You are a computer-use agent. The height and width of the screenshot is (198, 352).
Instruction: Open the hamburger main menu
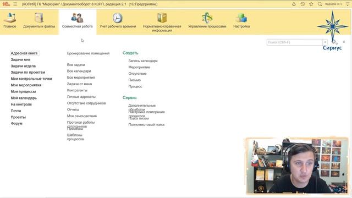coord(15,4)
